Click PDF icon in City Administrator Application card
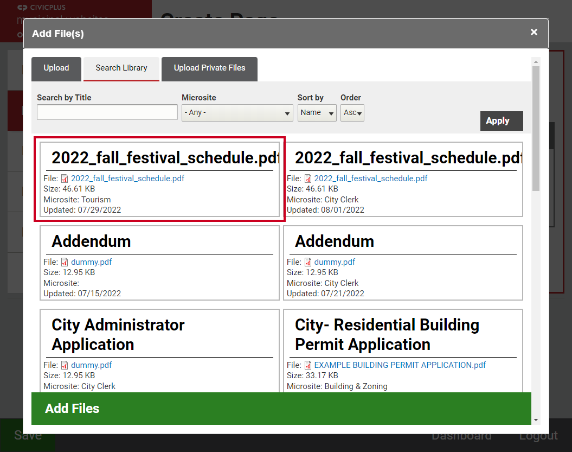This screenshot has width=572, height=452. tap(65, 365)
